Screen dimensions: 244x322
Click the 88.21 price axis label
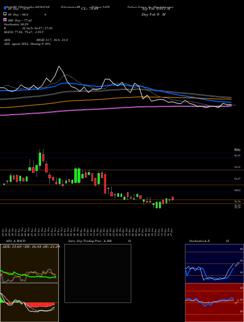tap(237, 167)
